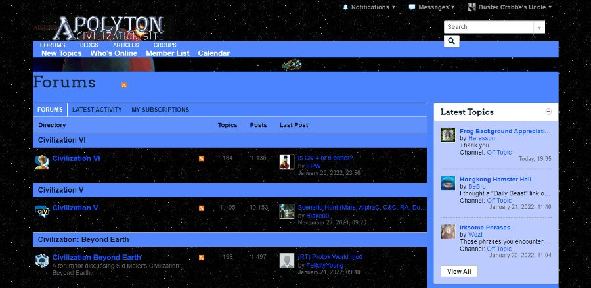Click FelicityYoung's default avatar

[287, 261]
